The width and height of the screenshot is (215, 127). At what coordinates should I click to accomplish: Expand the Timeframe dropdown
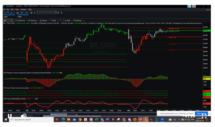pyautogui.click(x=21, y=20)
